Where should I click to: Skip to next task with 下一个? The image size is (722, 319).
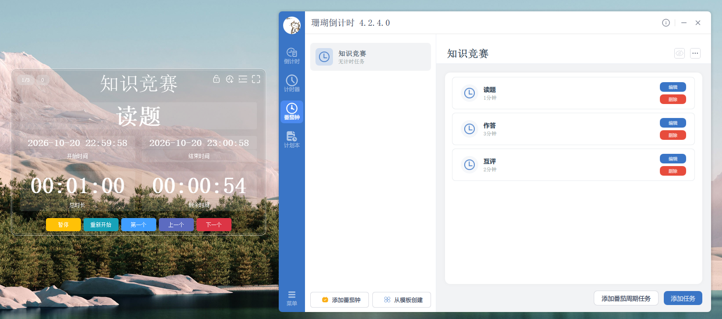tap(214, 225)
